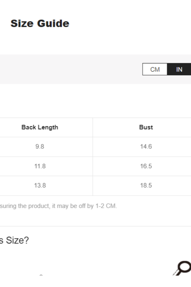Screen dimensions: 191x287
Task: Select the 9.8 back length cell
Action: 40,147
